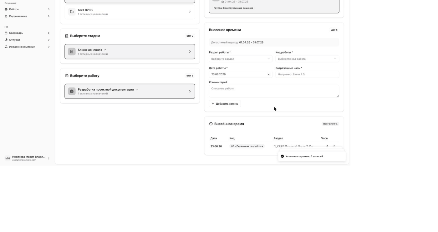Expand the Работы chevron arrow
The height and width of the screenshot is (232, 438).
49,9
